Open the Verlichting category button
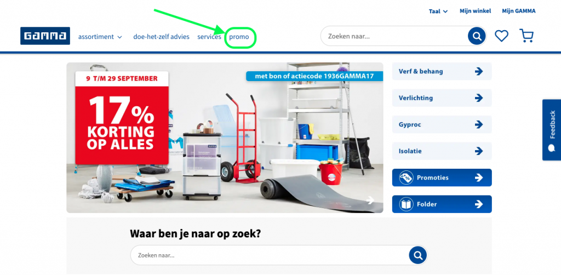 pyautogui.click(x=442, y=98)
